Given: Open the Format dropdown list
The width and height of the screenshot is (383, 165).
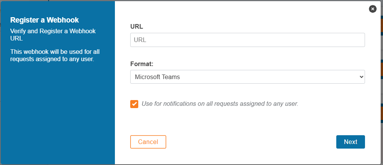Looking at the screenshot, I should click(x=247, y=77).
